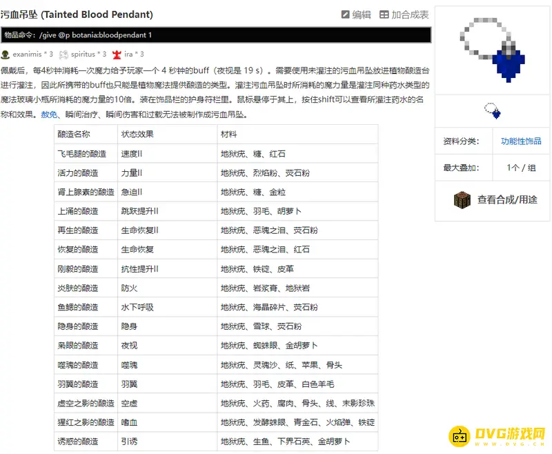Click the exanimis aspect icon

point(6,54)
